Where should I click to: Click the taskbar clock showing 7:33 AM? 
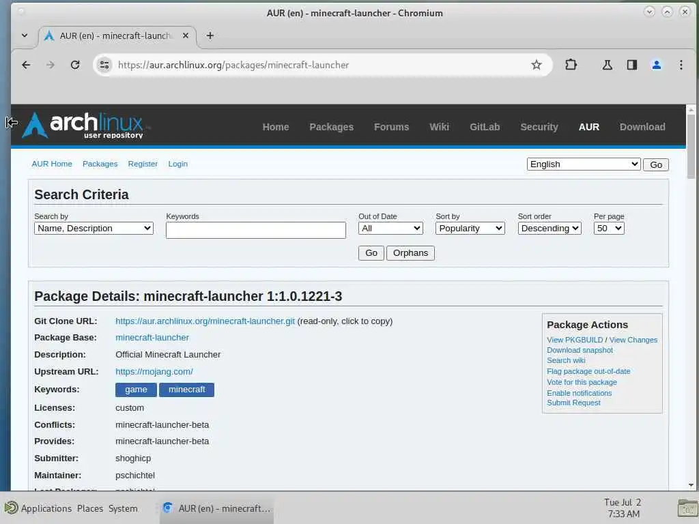point(623,508)
